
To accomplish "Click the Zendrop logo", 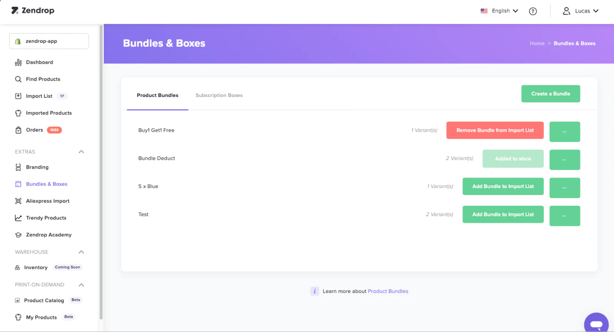I will (x=33, y=10).
